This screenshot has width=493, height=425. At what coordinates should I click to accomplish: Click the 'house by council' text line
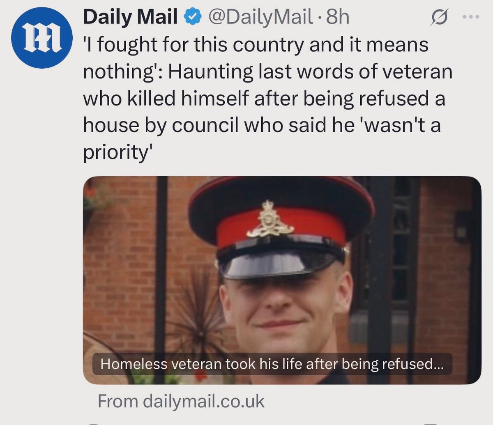coord(262,126)
